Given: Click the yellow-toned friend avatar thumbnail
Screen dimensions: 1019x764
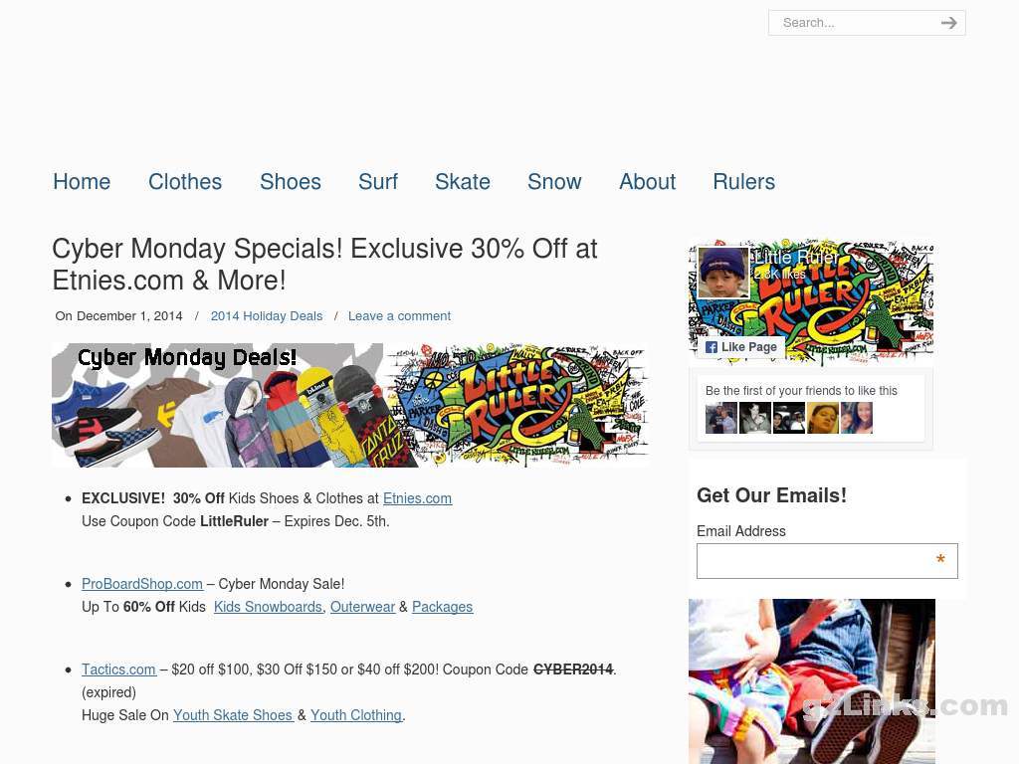Looking at the screenshot, I should [823, 418].
